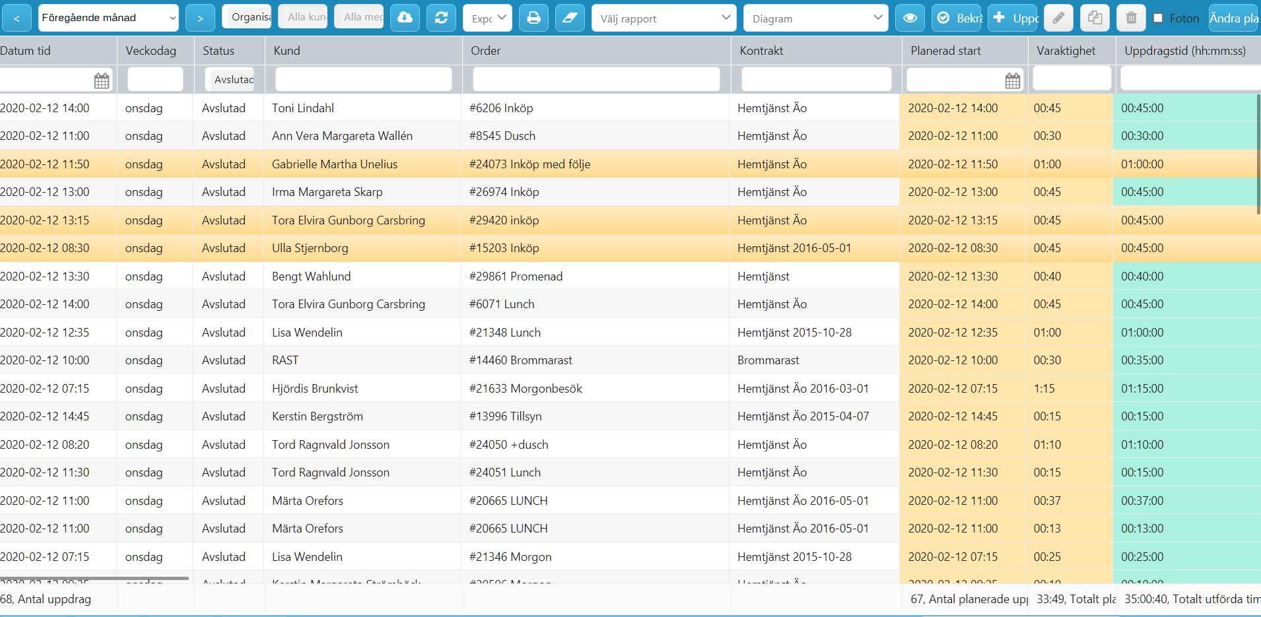1261x617 pixels.
Task: Sort by the Varaktighet column header
Action: 1066,51
